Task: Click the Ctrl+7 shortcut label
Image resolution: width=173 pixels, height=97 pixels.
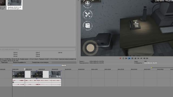Action: coord(38,53)
